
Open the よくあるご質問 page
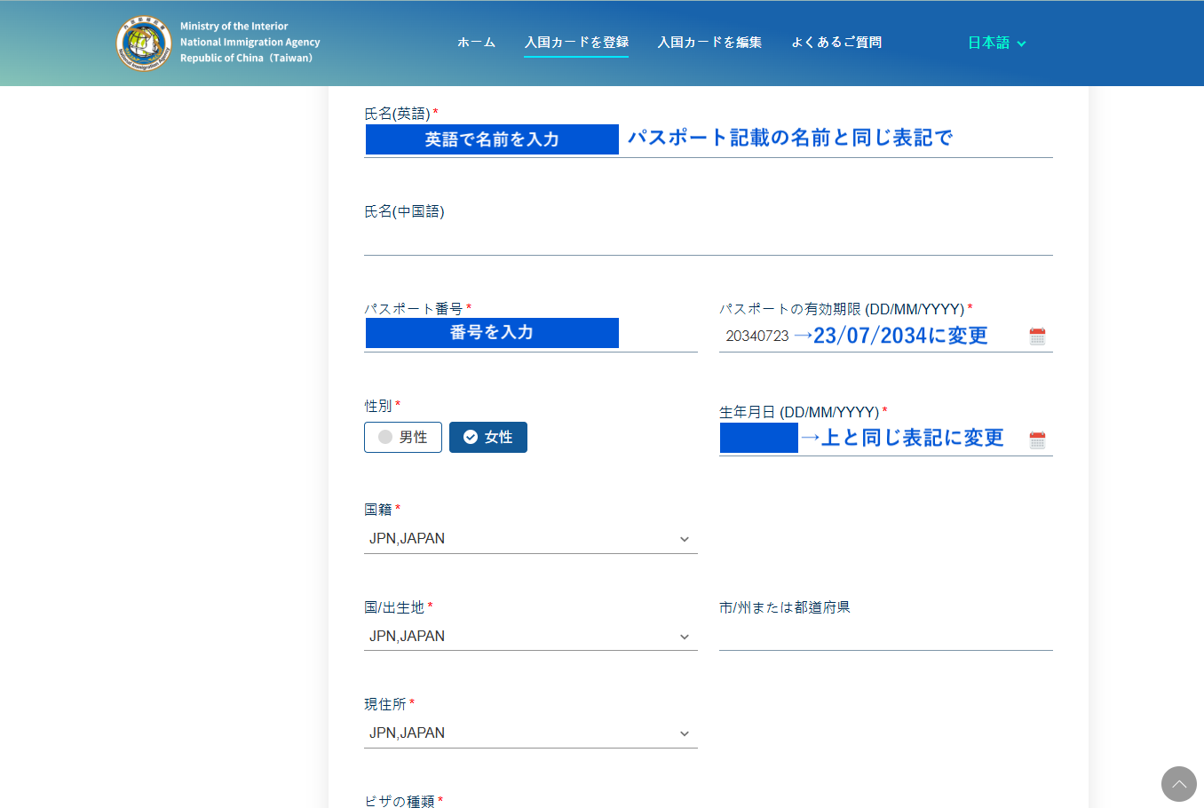coord(836,42)
